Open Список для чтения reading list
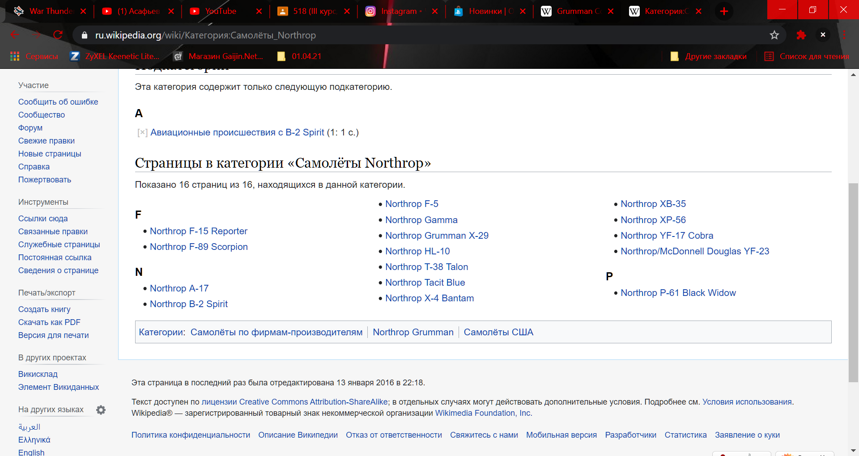859x456 pixels. (x=807, y=56)
